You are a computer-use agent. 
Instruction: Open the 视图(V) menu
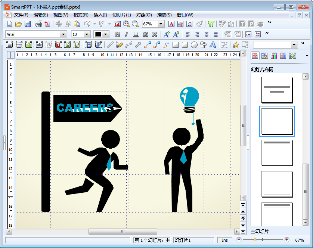coord(61,15)
